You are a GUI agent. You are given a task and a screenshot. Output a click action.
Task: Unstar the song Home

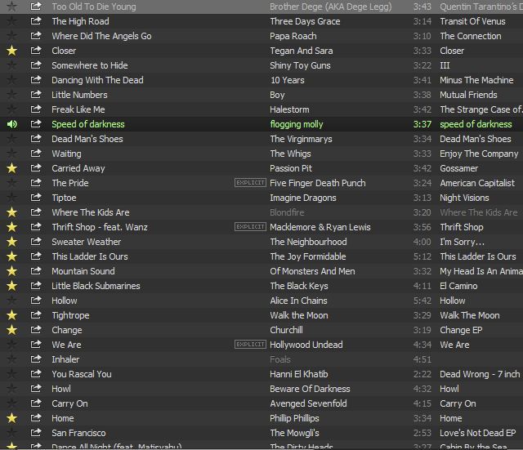click(x=11, y=418)
